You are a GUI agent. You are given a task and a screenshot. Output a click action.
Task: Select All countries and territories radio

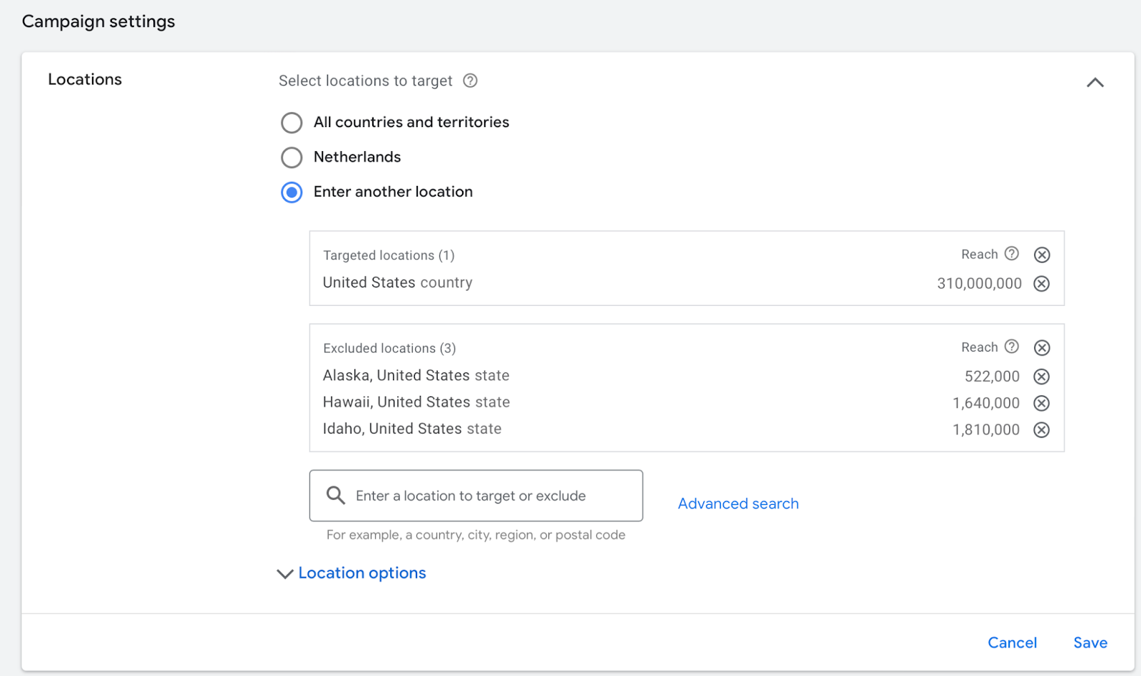[292, 123]
